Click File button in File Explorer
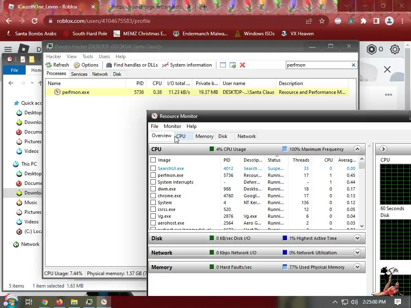The width and height of the screenshot is (411, 308). (14, 70)
